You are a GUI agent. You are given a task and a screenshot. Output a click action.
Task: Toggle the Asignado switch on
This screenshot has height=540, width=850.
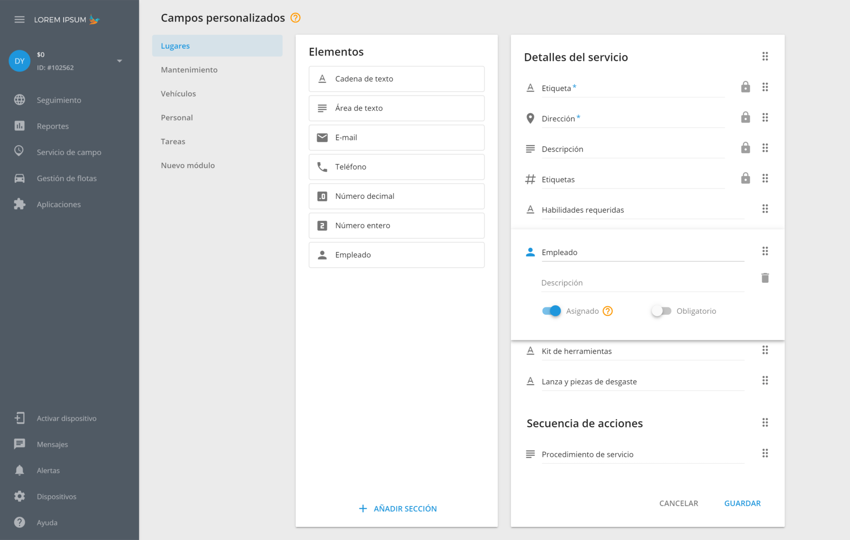pyautogui.click(x=551, y=311)
